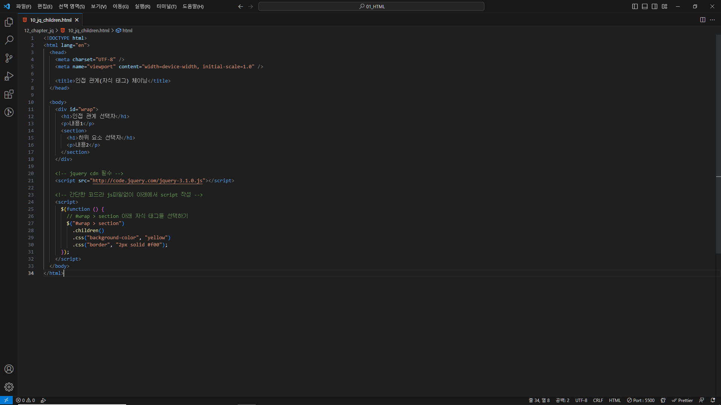Open the Manage gear menu
Viewport: 721px width, 405px height.
click(x=9, y=387)
